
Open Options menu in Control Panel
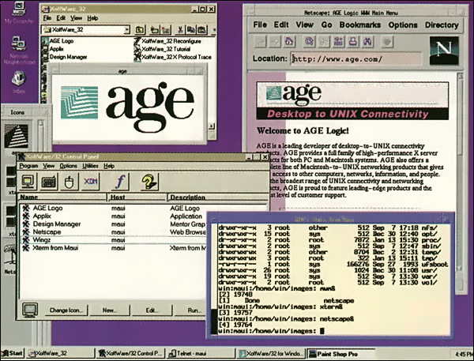point(68,166)
